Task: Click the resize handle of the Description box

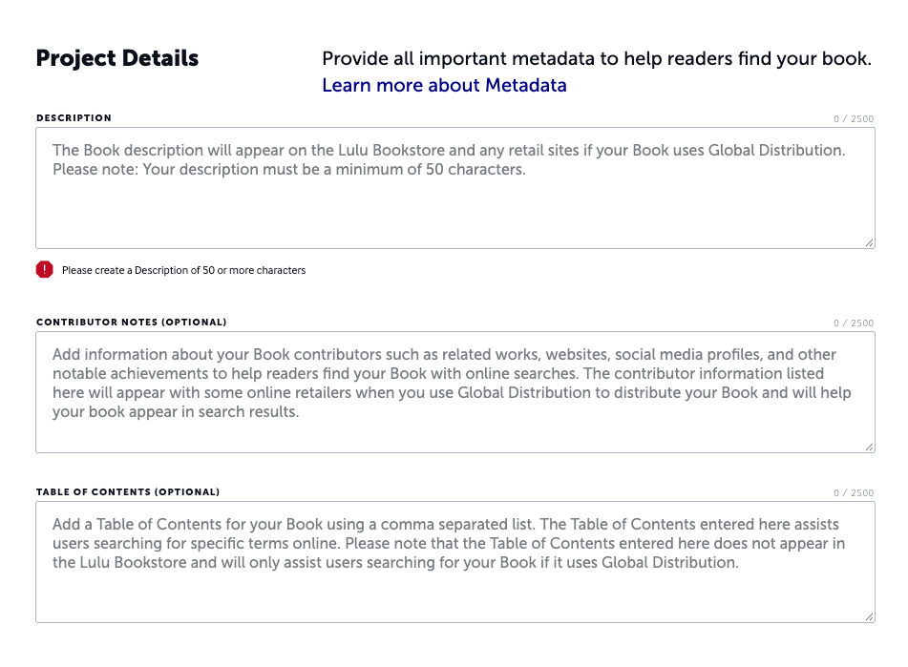Action: [x=869, y=240]
